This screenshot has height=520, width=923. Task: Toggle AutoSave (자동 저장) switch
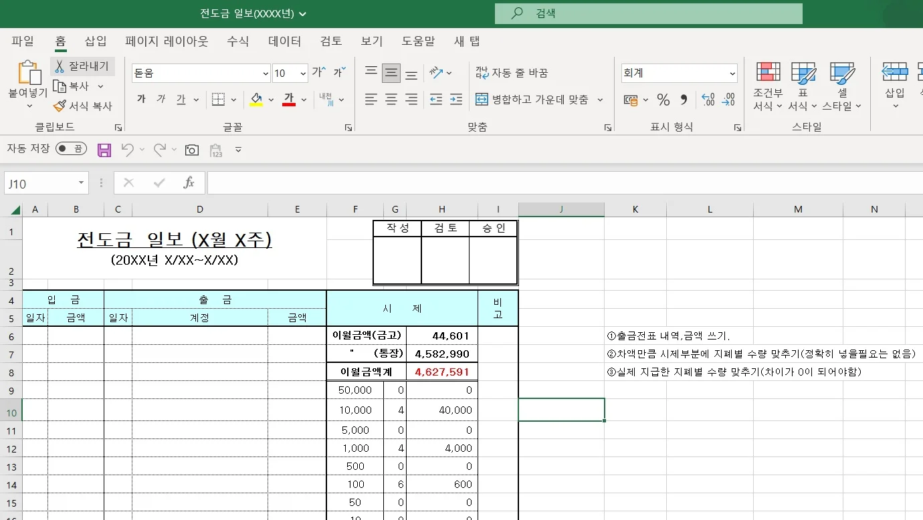pos(71,149)
